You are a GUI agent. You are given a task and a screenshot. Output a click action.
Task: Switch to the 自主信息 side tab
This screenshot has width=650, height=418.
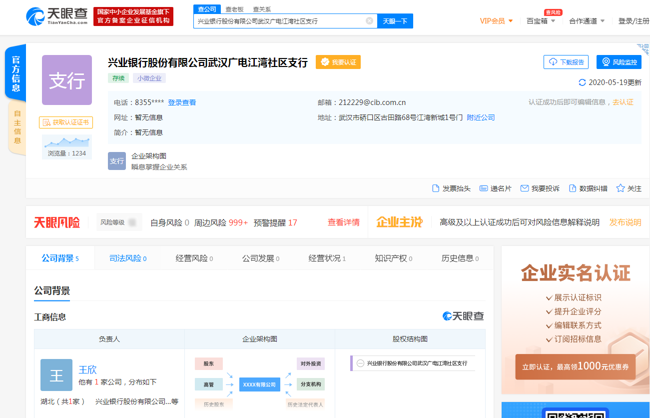(17, 127)
